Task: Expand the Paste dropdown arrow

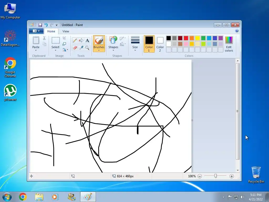Action: 36,50
